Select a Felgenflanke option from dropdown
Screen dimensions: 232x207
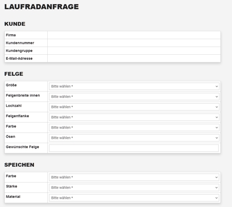tap(134, 117)
